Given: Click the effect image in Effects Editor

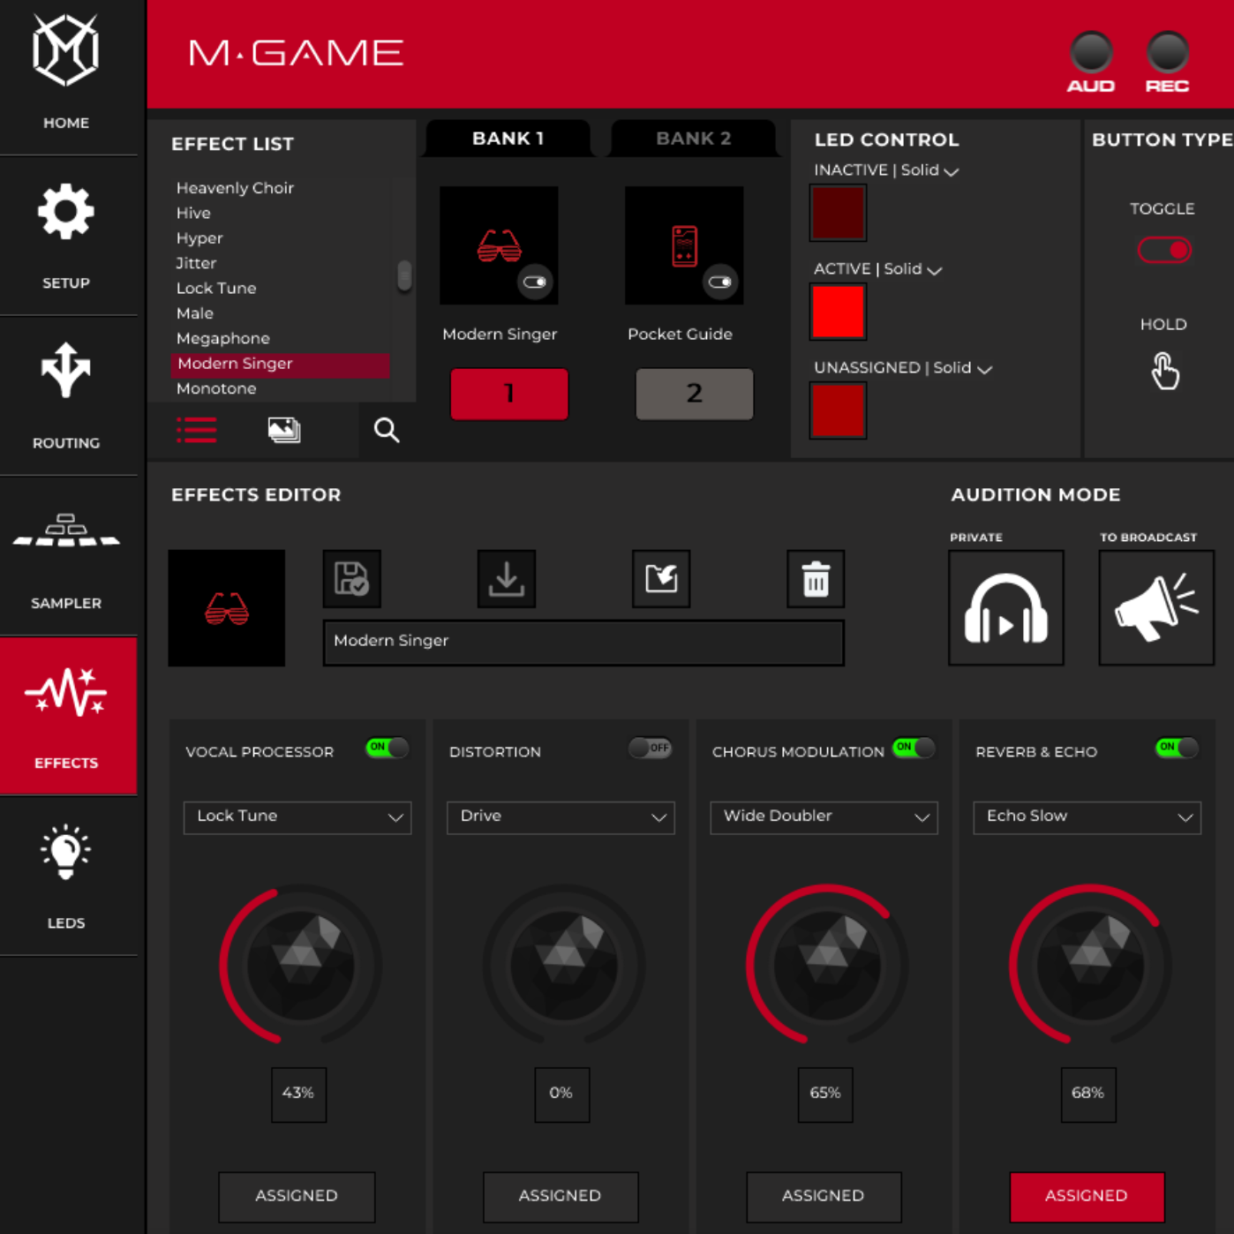Looking at the screenshot, I should [227, 608].
